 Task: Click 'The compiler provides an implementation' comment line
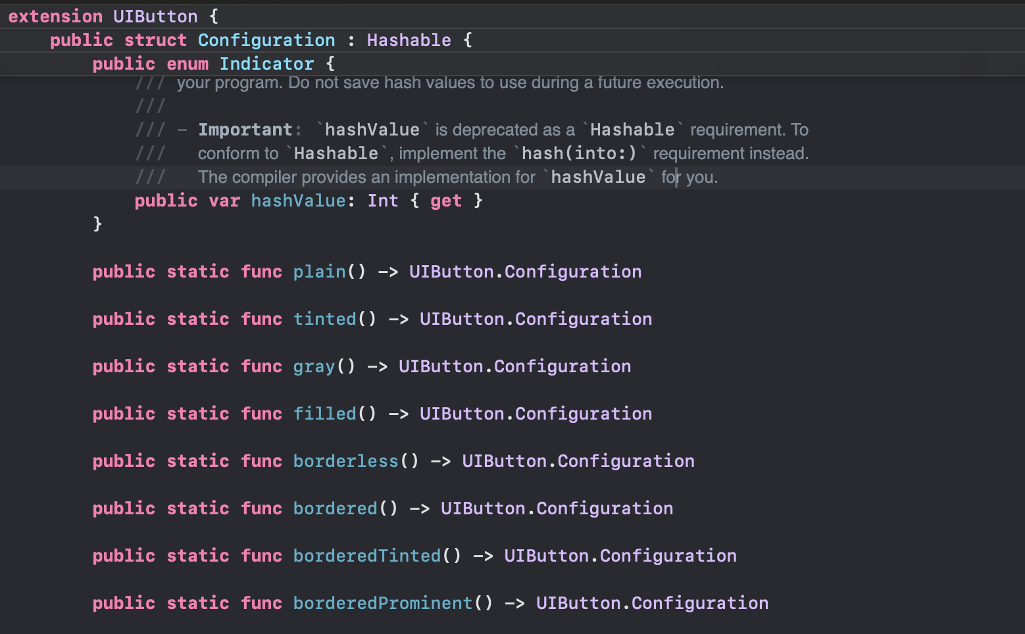(x=458, y=177)
